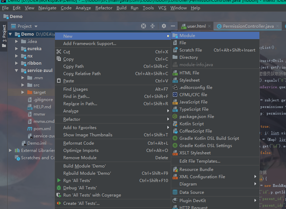Click the Gradle Kotlin DSL Build Script icon
This screenshot has width=286, height=209.
[x=175, y=138]
